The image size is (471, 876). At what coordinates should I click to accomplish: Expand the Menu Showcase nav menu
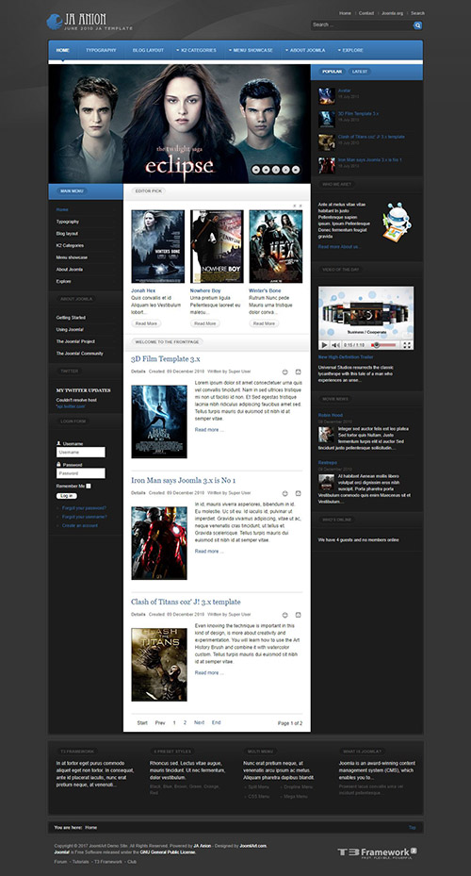tap(251, 50)
